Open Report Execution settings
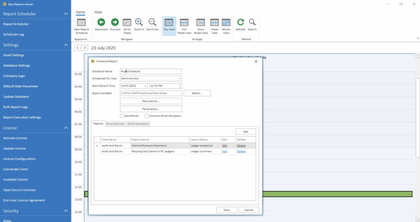 point(22,118)
